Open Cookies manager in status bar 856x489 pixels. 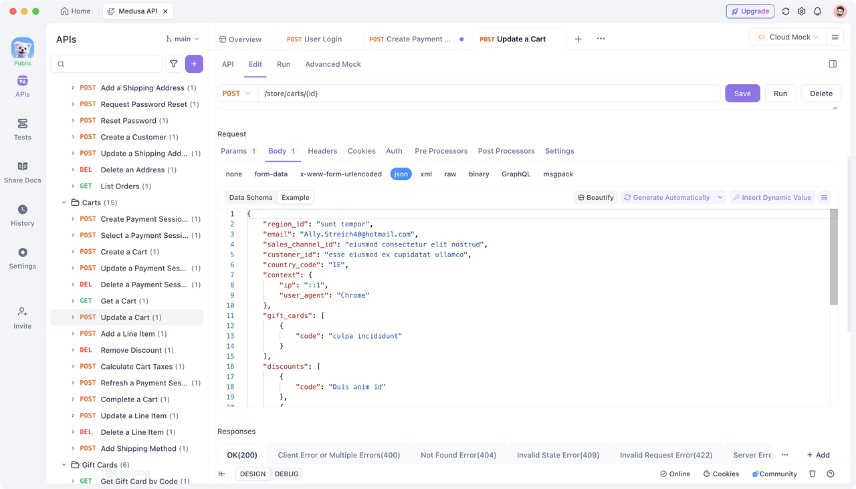[x=721, y=474]
